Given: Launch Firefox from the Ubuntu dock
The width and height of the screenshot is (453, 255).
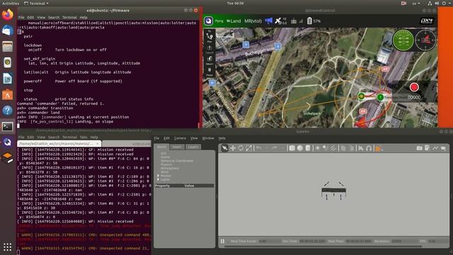Looking at the screenshot, I should [x=8, y=14].
